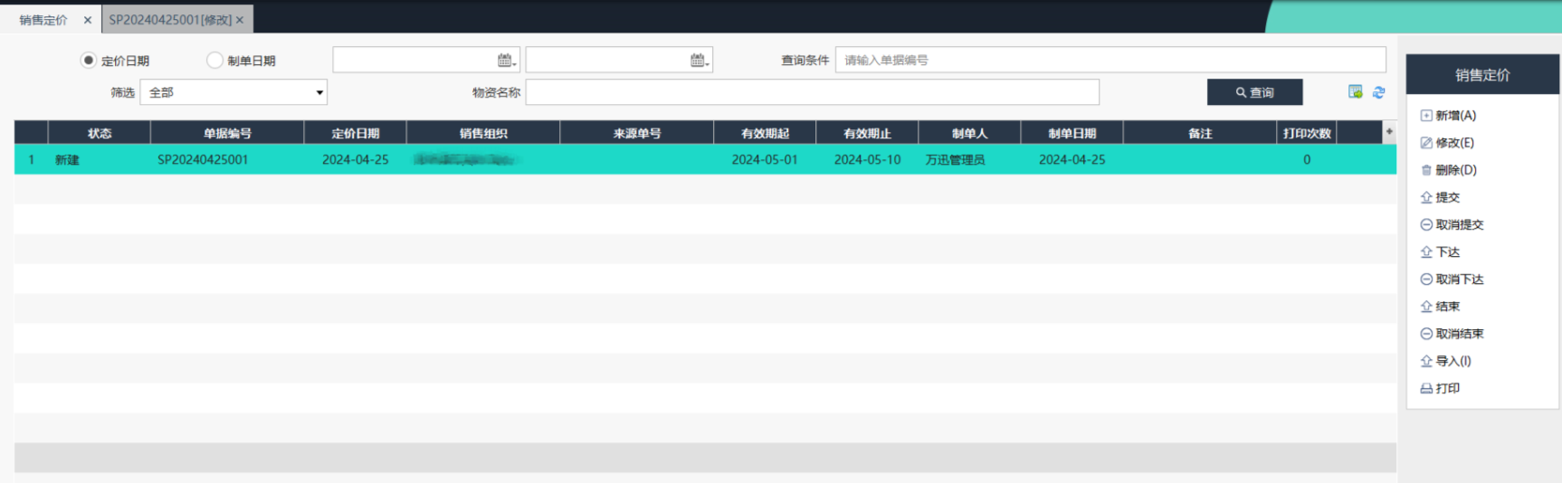The height and width of the screenshot is (483, 1562).
Task: Click the refresh icon beside the query button
Action: (x=1378, y=92)
